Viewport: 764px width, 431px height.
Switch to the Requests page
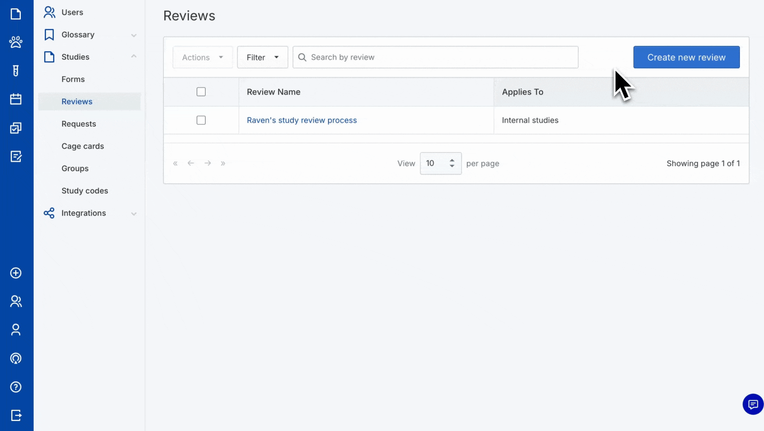pyautogui.click(x=79, y=124)
